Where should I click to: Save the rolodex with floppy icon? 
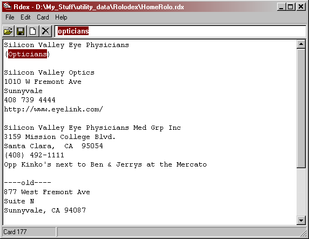[x=21, y=31]
